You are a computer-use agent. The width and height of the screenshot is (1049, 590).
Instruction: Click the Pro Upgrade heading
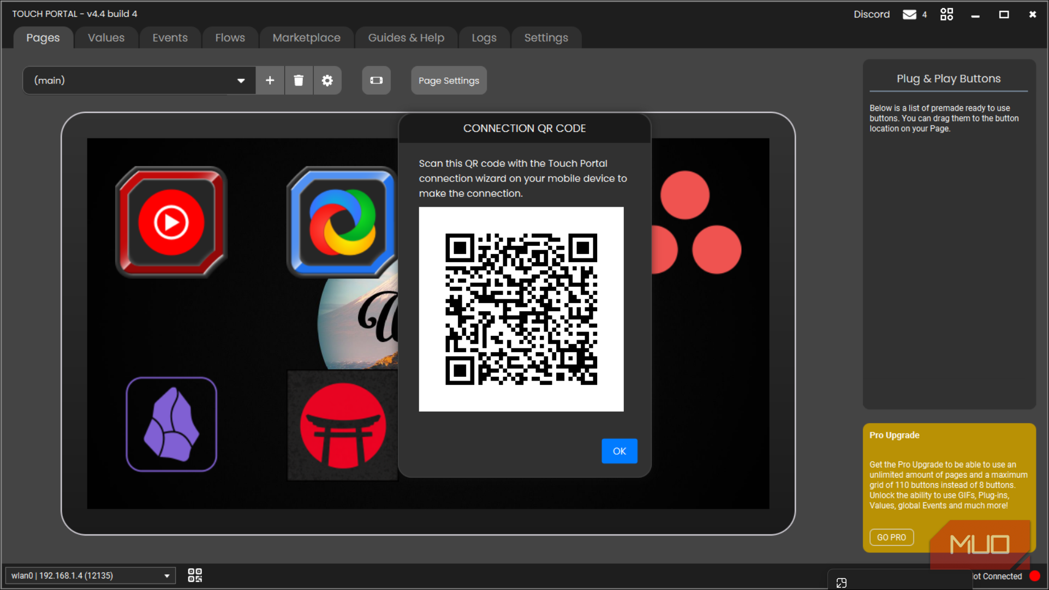click(894, 435)
